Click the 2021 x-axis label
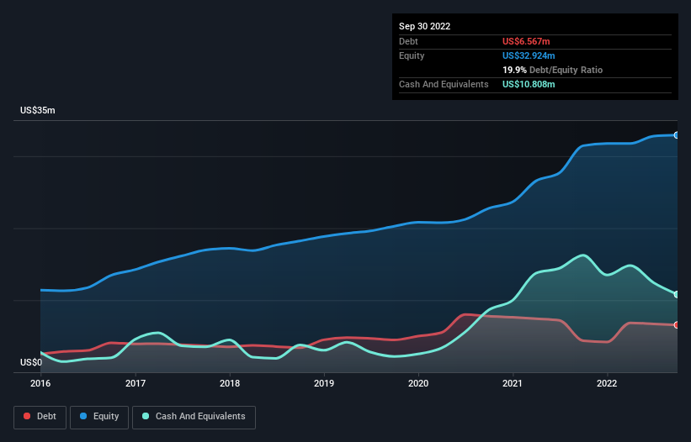 coord(513,383)
